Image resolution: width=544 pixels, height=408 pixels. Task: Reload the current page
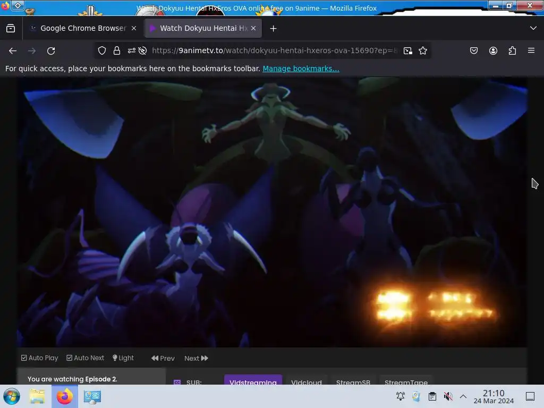pyautogui.click(x=51, y=50)
